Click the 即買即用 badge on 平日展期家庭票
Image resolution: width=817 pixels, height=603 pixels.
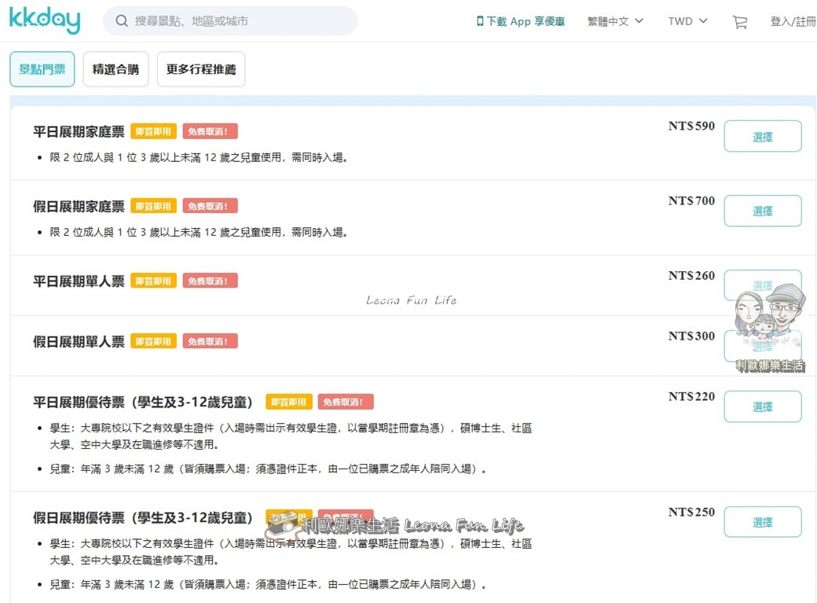[x=154, y=131]
